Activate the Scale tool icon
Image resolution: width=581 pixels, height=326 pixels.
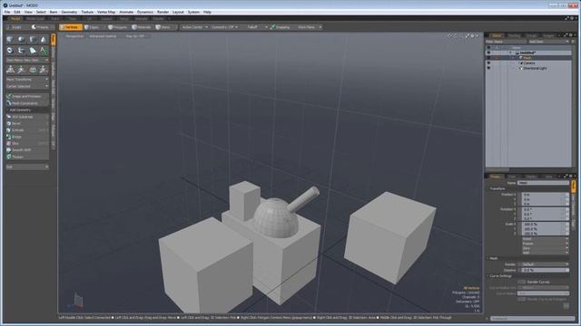click(44, 70)
